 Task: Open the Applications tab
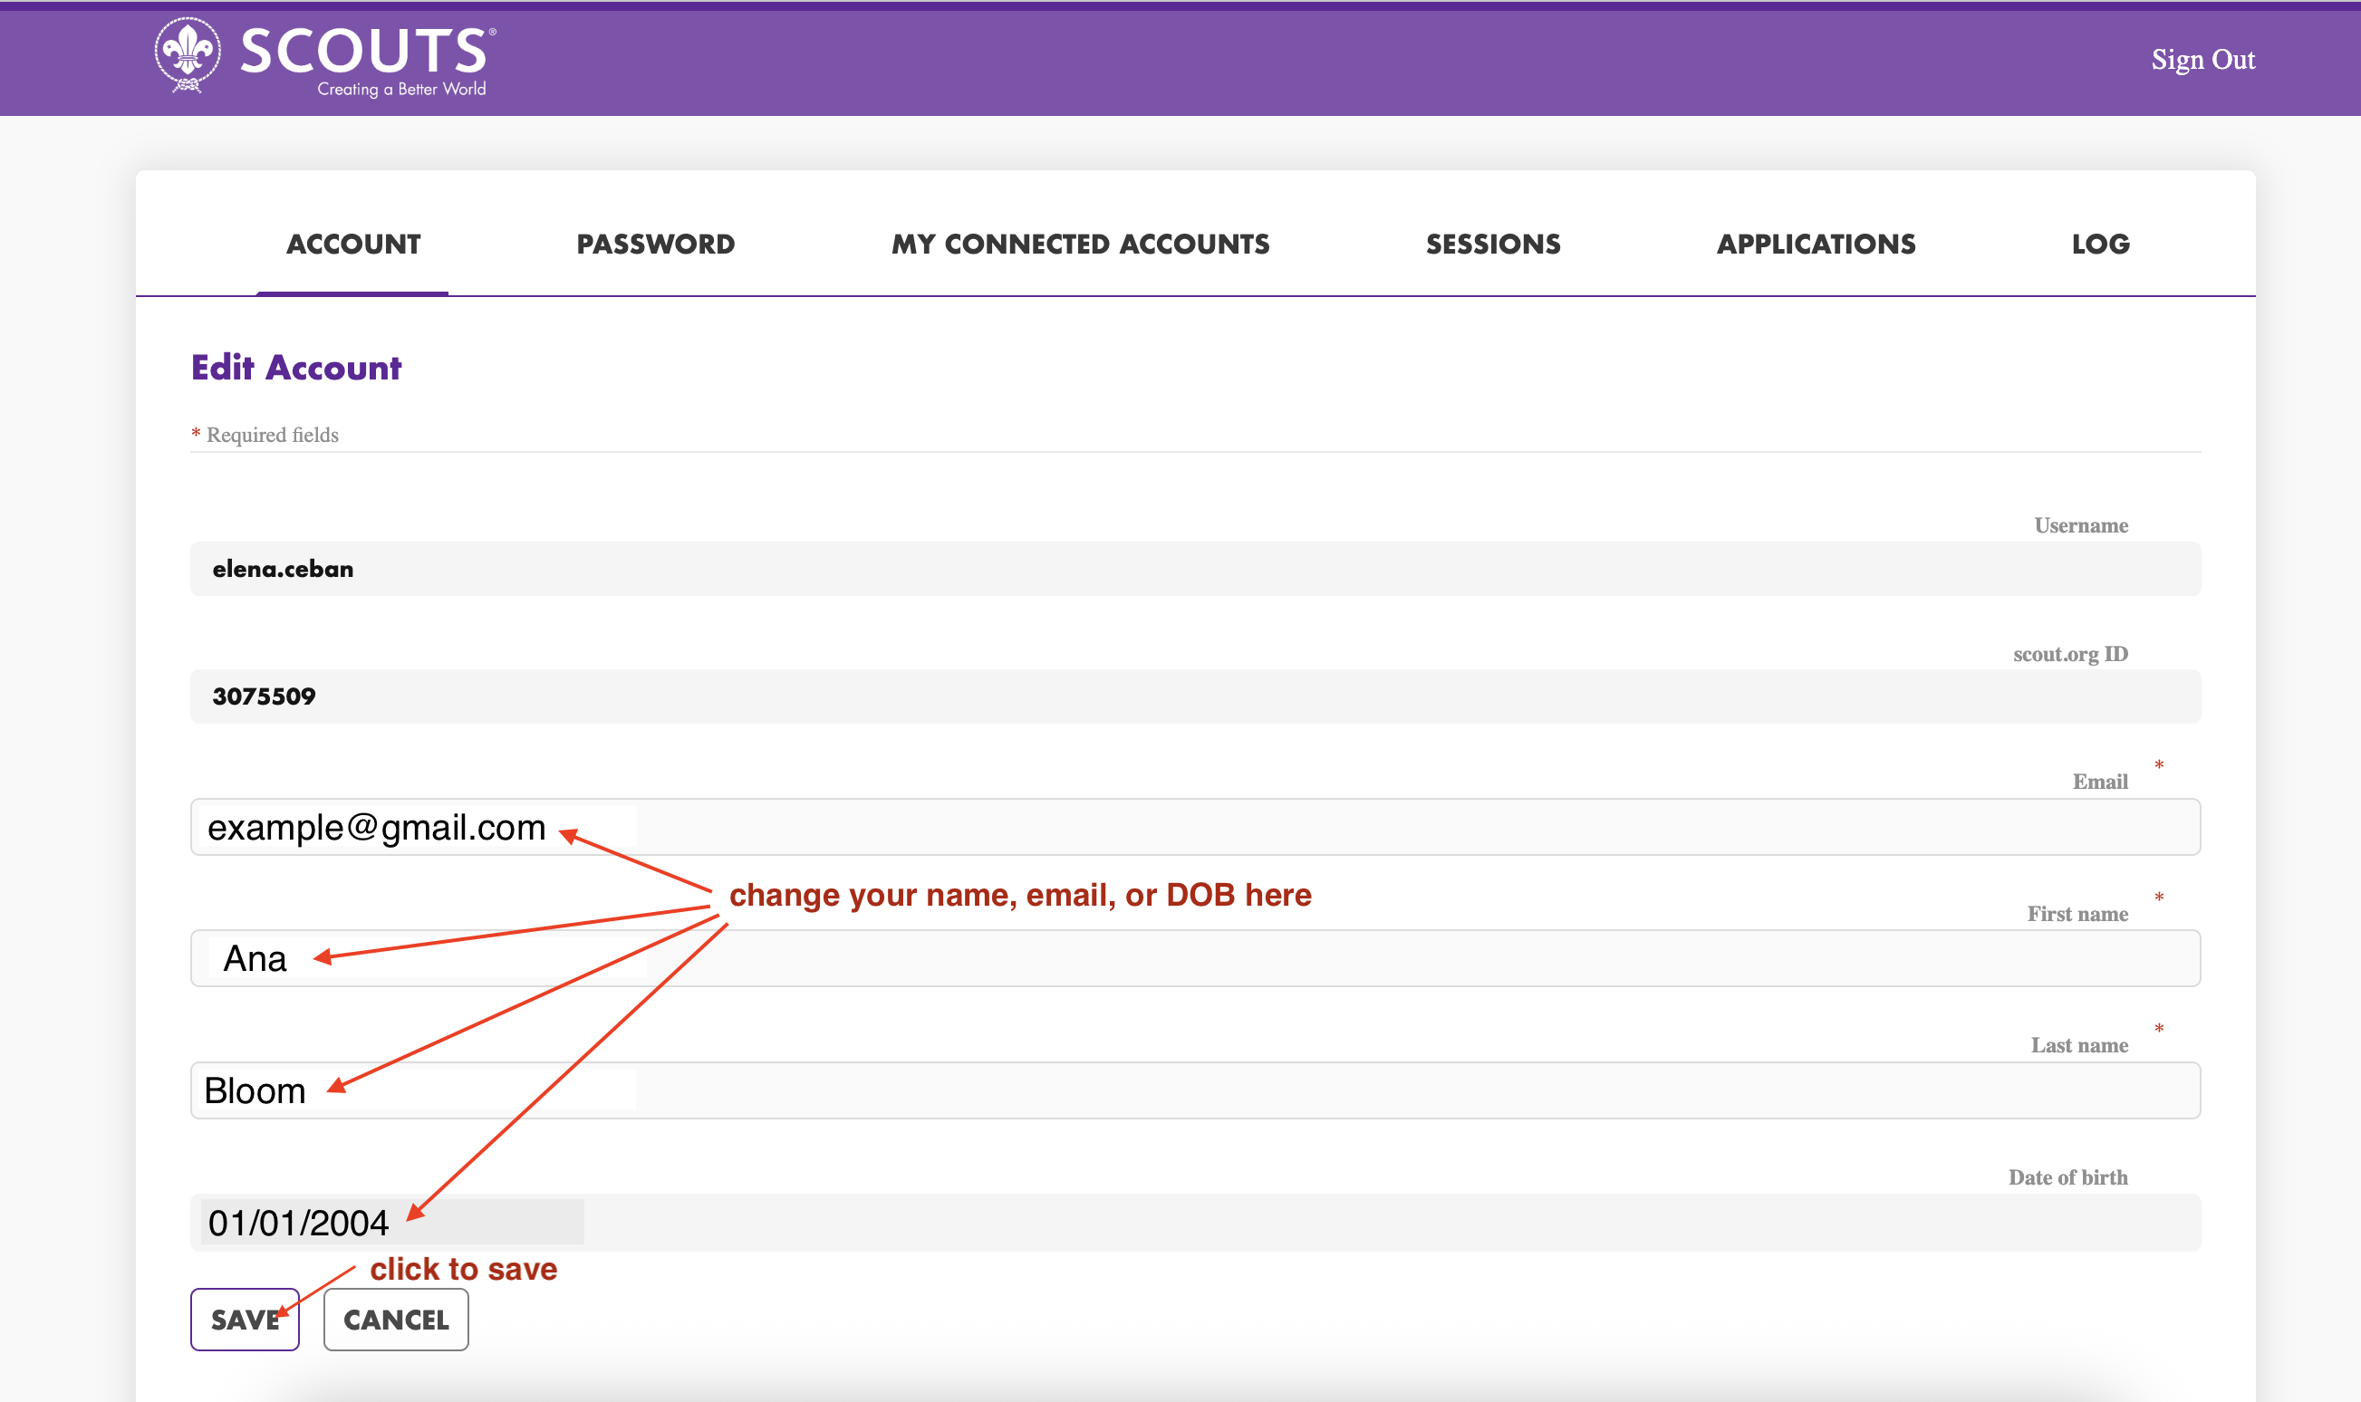[1816, 244]
